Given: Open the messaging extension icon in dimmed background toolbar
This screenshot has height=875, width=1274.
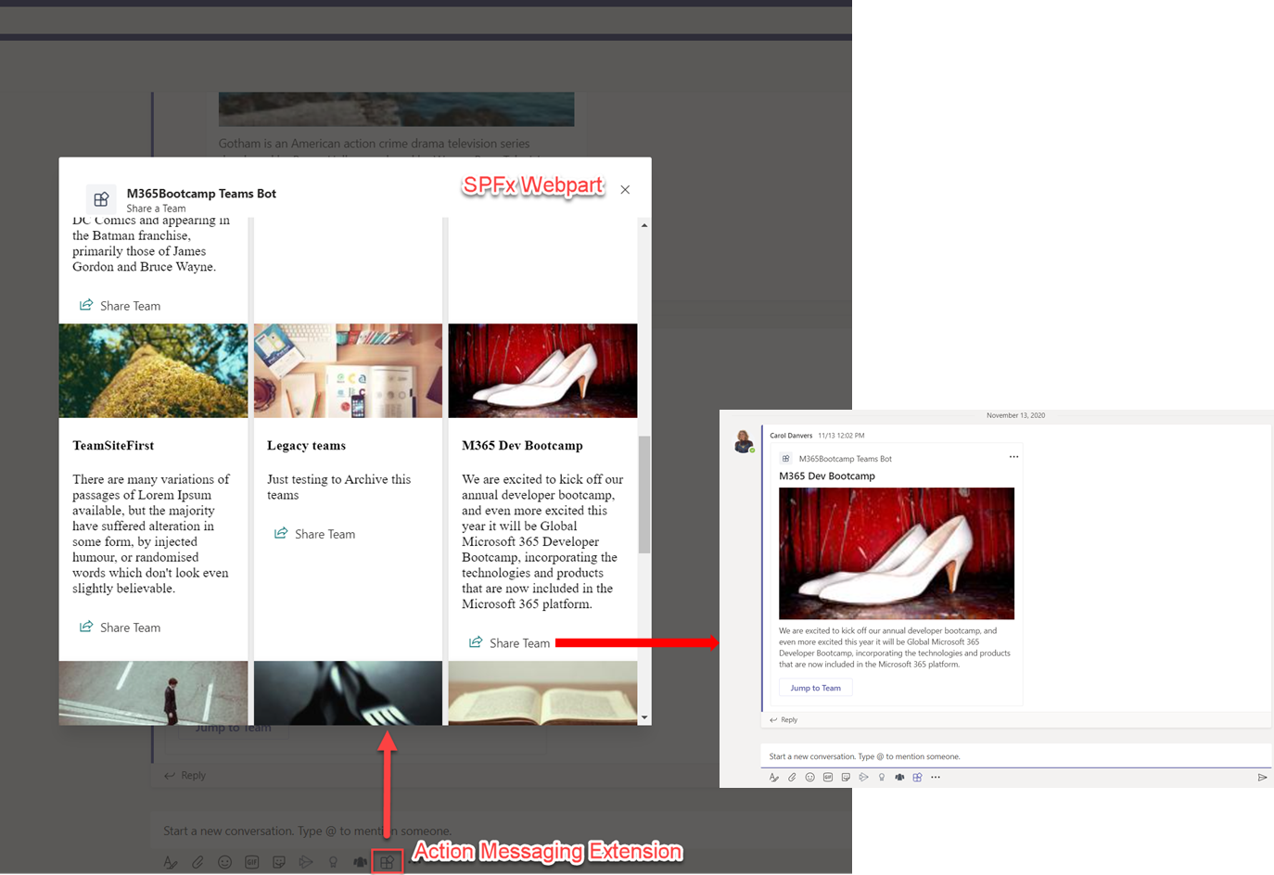Looking at the screenshot, I should click(x=388, y=862).
